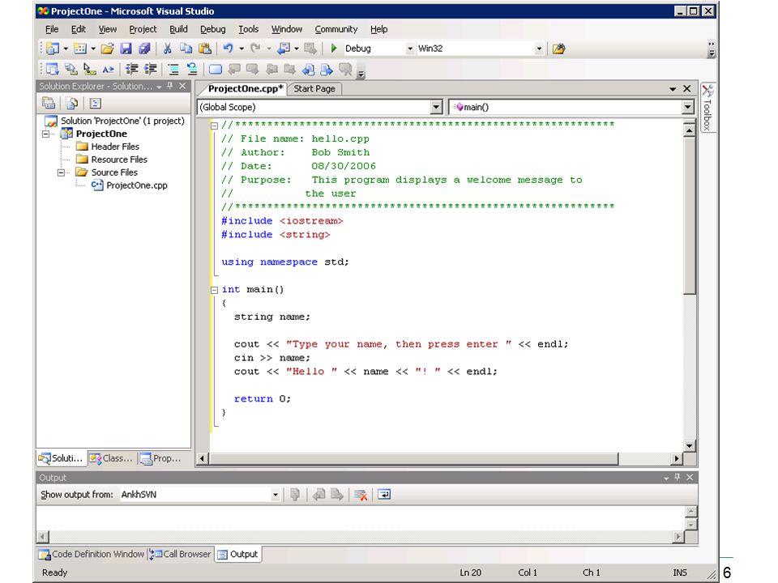Click the Show All Files icon in Solution Explorer
Screen dimensions: 778x583
click(x=72, y=103)
